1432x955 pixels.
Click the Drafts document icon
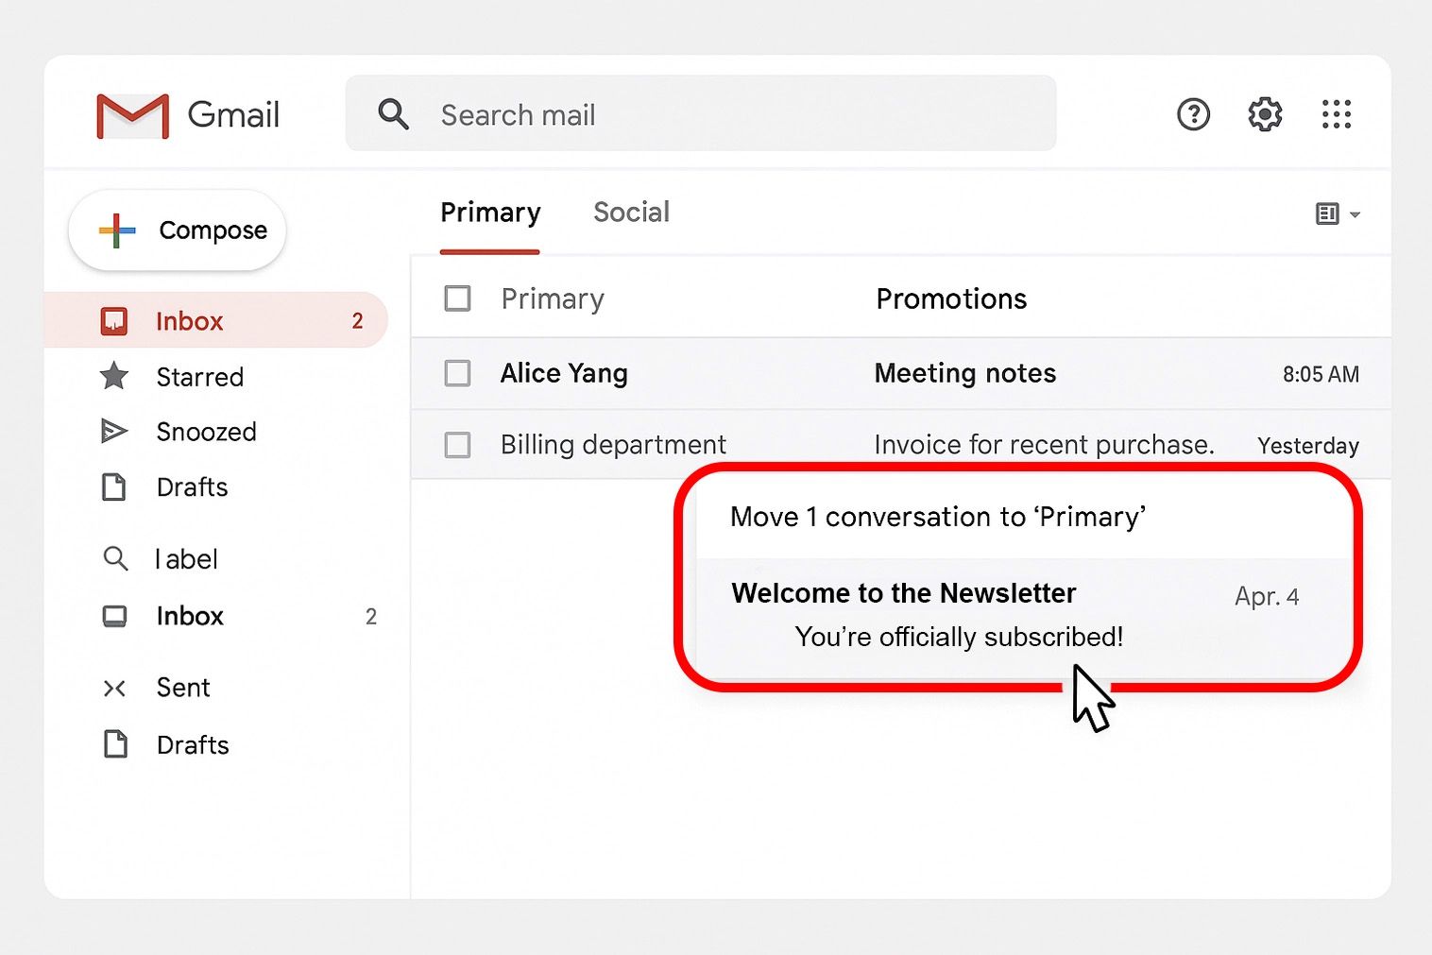click(114, 487)
